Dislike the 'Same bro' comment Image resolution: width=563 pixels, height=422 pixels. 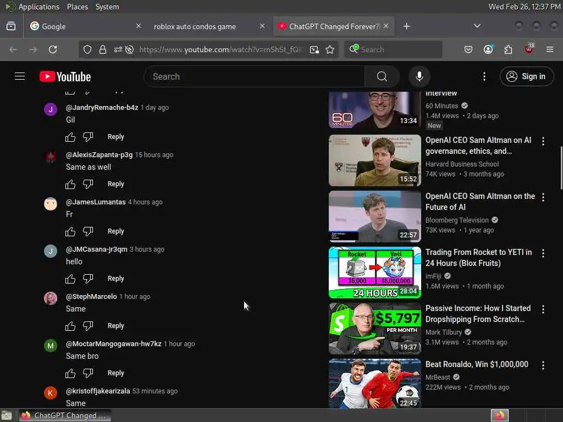[88, 373]
